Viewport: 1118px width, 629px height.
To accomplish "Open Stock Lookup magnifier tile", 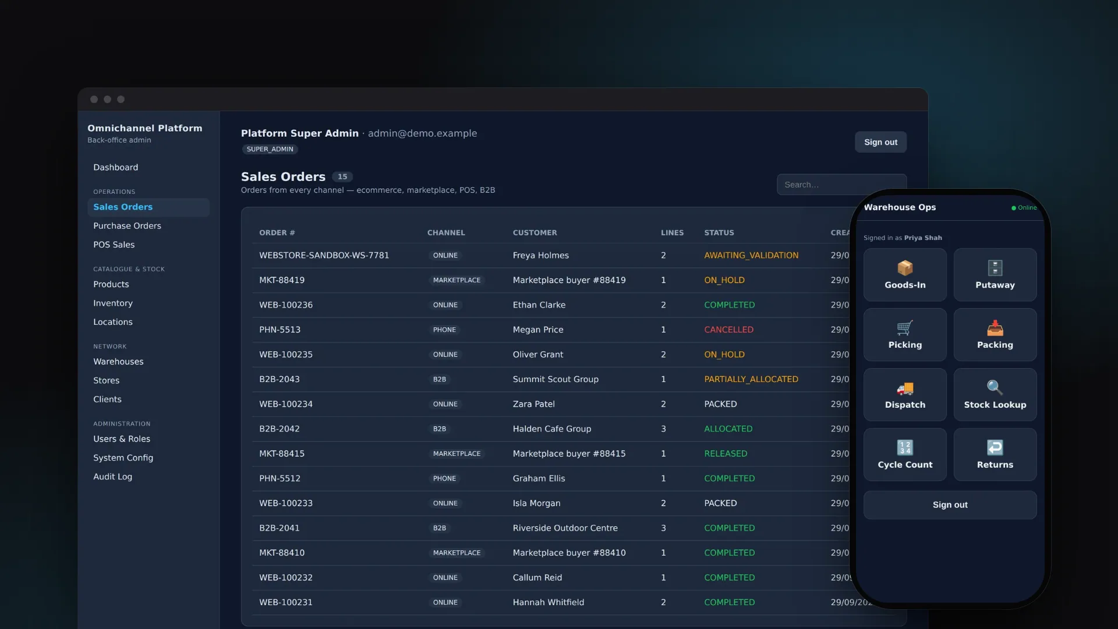I will point(995,395).
